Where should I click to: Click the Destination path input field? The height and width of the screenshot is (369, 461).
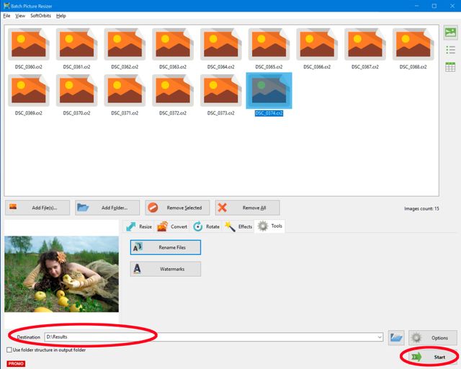(x=209, y=337)
